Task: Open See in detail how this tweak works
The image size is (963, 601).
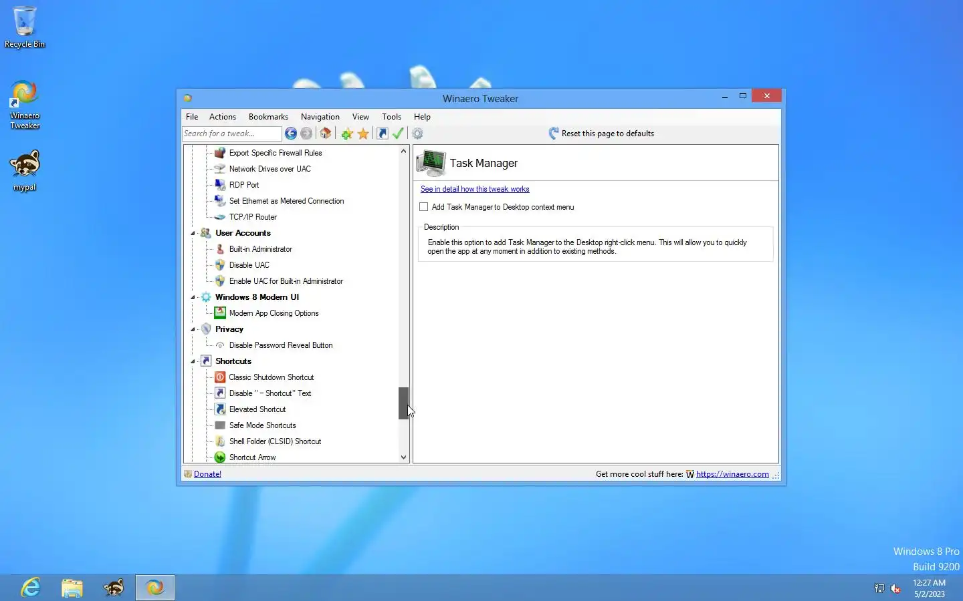Action: (x=475, y=189)
